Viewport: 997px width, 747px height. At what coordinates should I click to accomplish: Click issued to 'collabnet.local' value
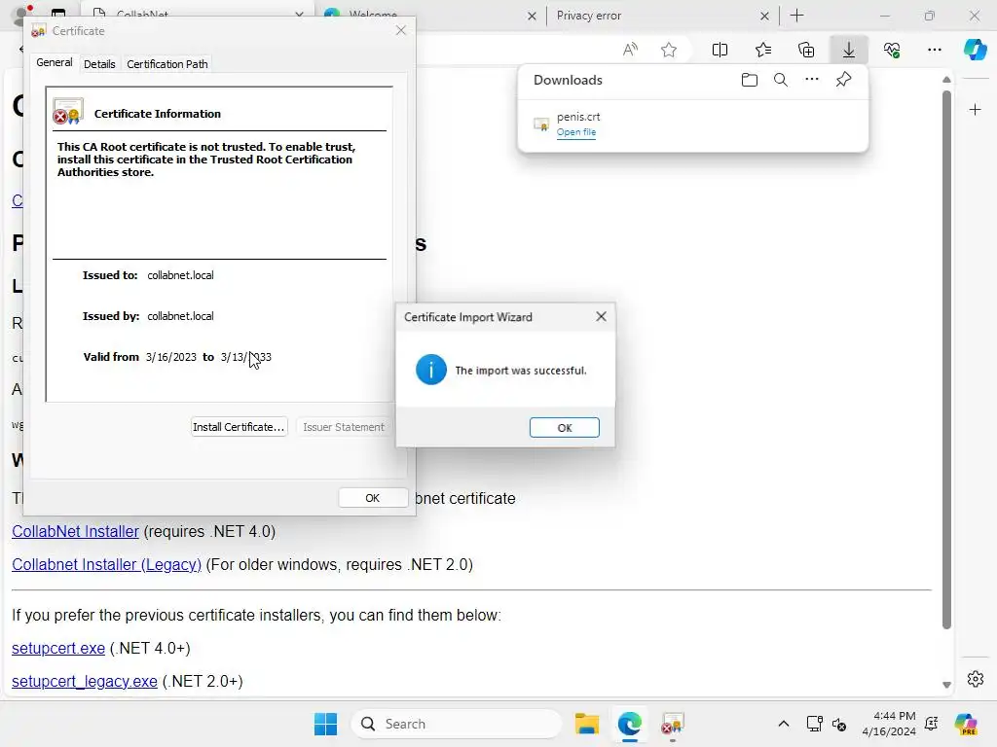coord(180,275)
